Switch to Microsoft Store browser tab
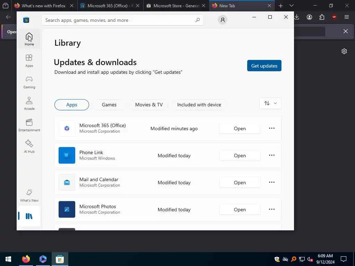This screenshot has height=266, width=355. coord(176,6)
